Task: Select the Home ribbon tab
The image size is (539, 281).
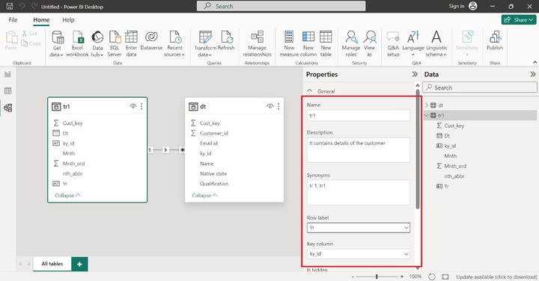Action: click(41, 20)
